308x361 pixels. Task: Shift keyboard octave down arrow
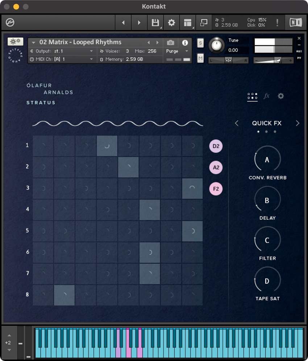[9, 350]
